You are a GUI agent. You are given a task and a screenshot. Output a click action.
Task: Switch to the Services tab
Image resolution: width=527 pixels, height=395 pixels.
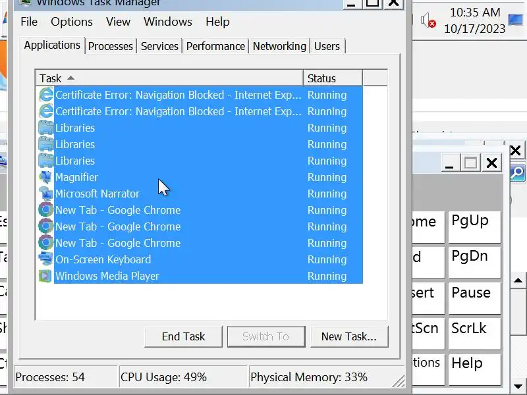159,46
